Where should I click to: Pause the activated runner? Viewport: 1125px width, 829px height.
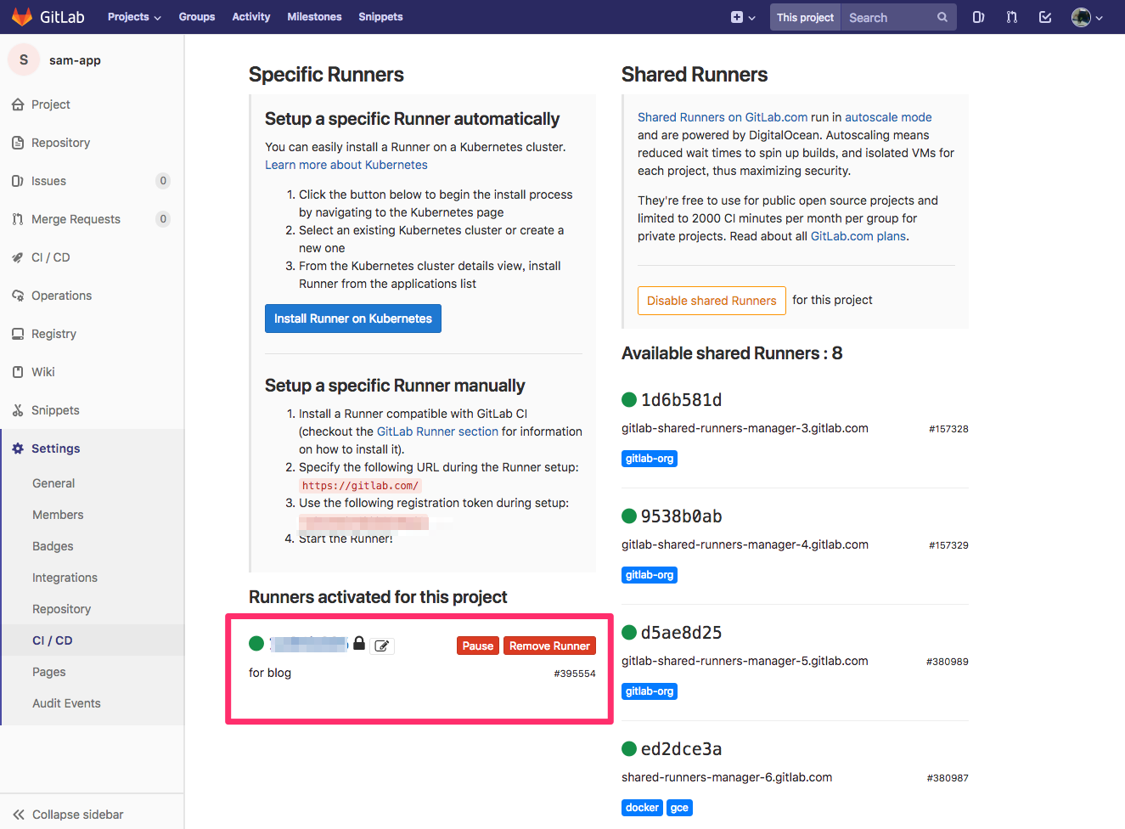point(477,646)
